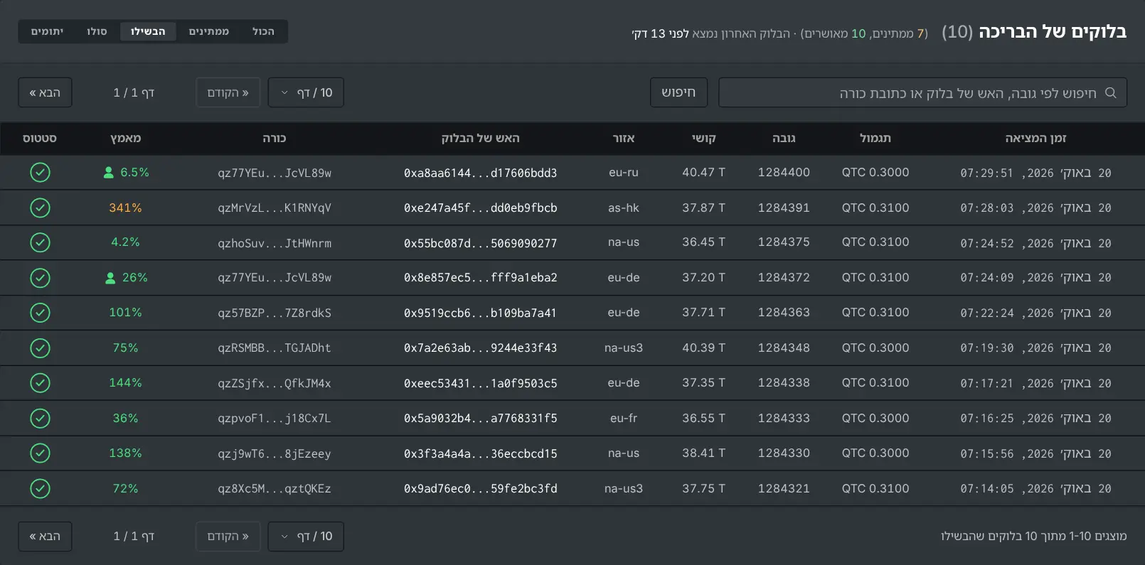Click status checkmark for block 1284391
Image resolution: width=1145 pixels, height=565 pixels.
41,208
